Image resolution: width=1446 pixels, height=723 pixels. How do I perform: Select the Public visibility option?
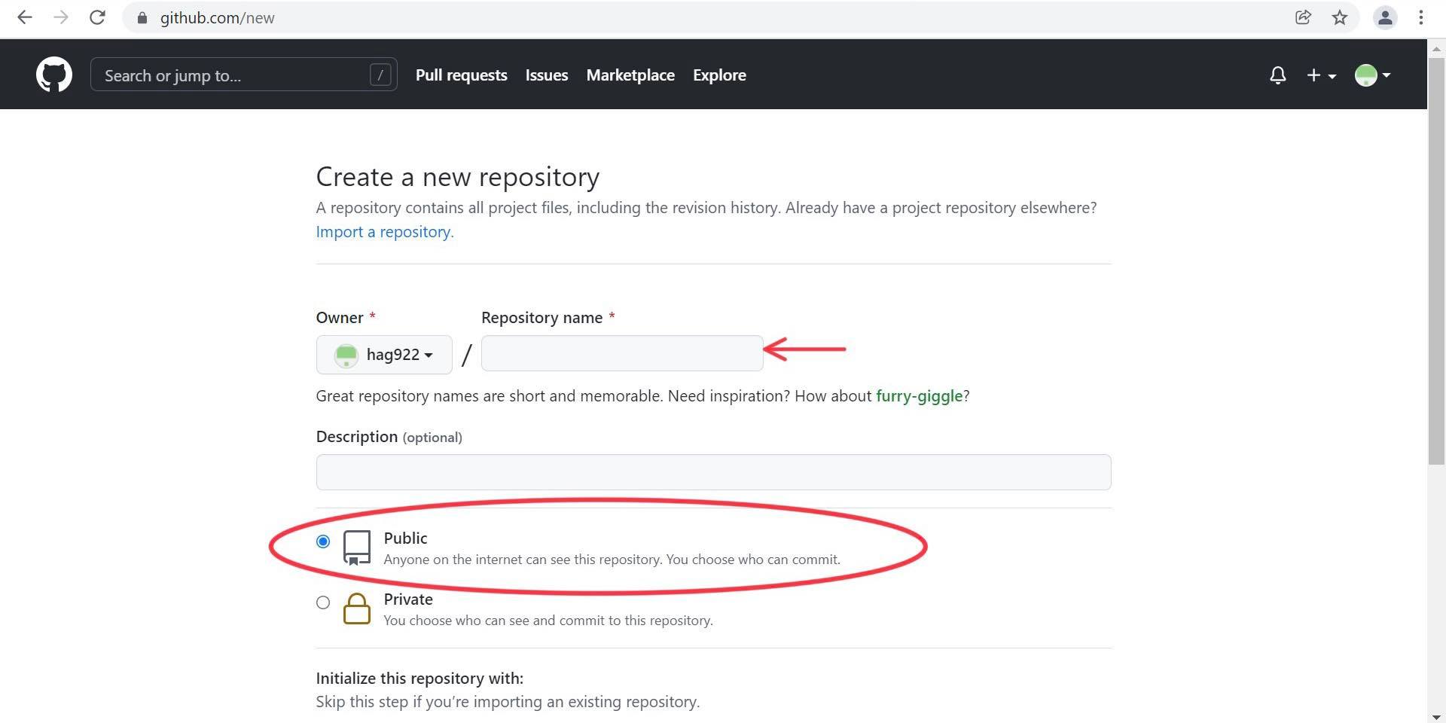point(323,541)
